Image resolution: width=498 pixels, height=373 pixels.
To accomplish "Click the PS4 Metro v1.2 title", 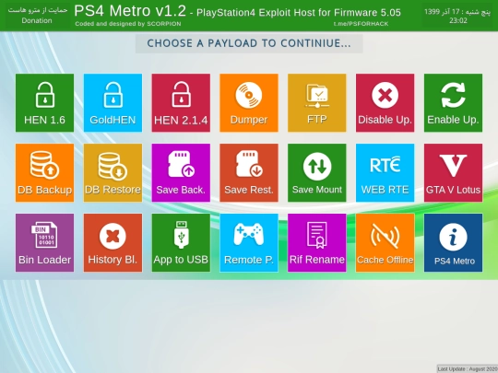I will coord(130,11).
